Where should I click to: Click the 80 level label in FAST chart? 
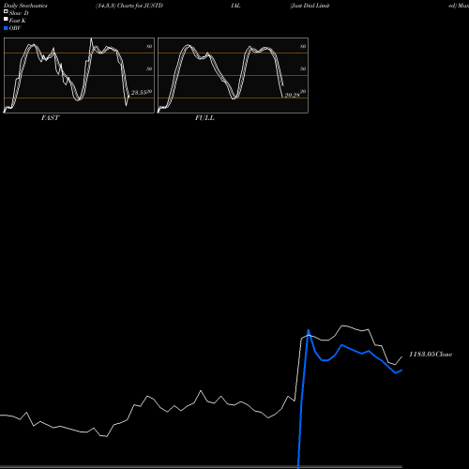pyautogui.click(x=149, y=47)
